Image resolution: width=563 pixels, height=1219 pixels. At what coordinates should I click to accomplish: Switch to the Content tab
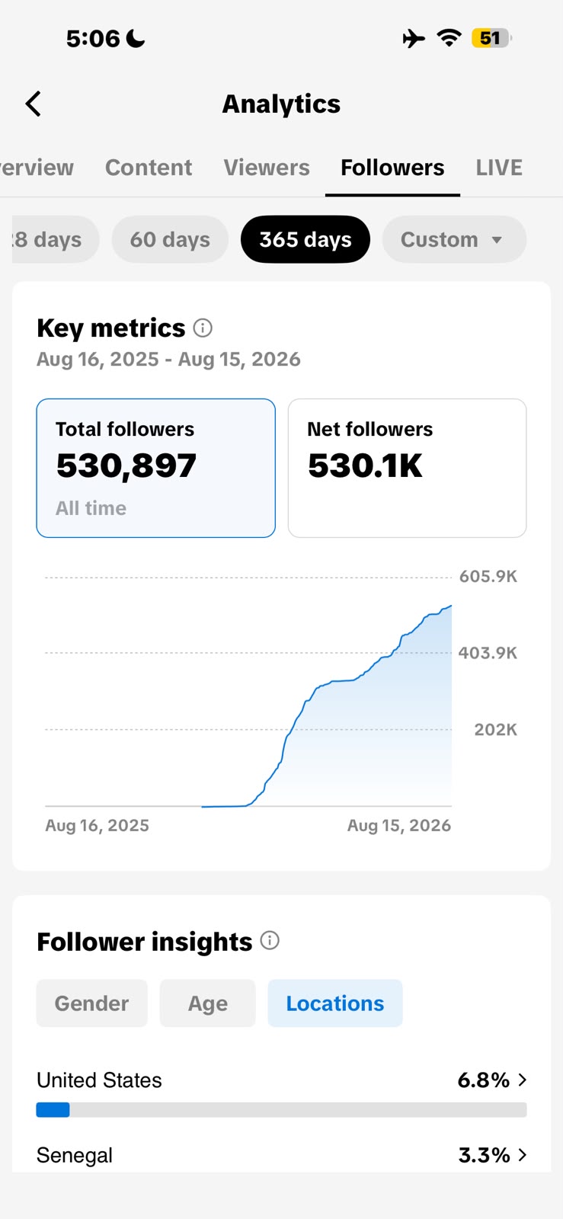(149, 168)
